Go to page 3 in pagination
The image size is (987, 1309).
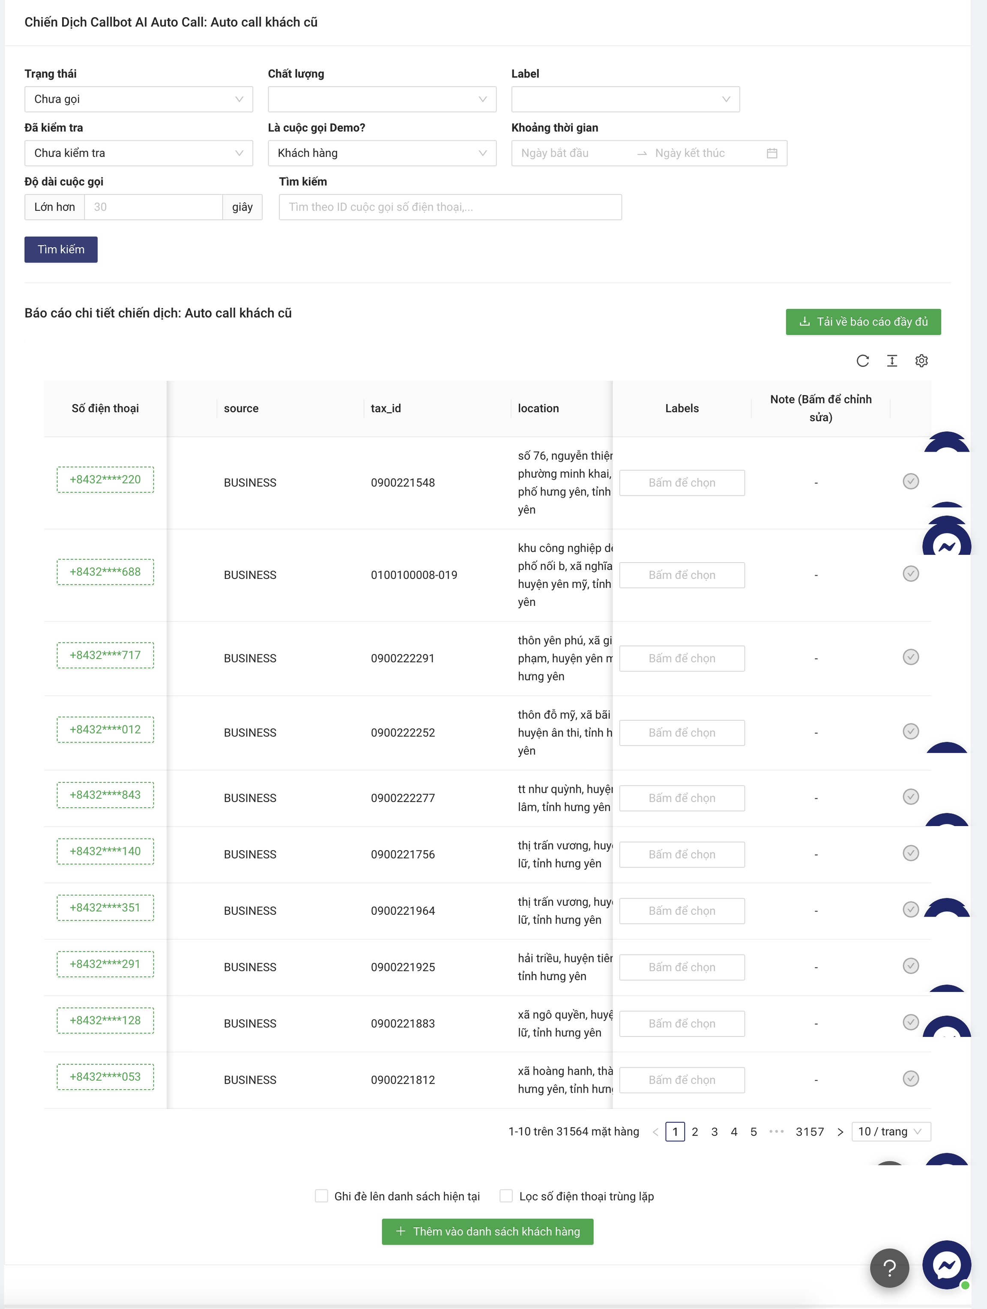(714, 1132)
